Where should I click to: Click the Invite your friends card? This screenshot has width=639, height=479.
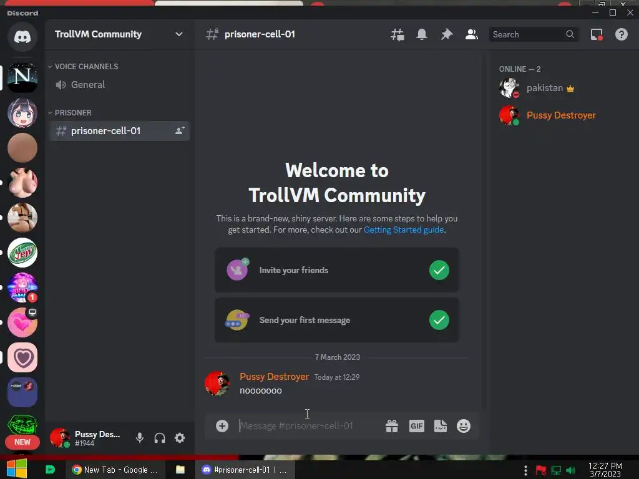[x=336, y=270]
